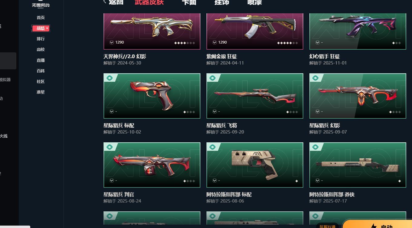Click the VP currency icon beside the 1290 price on 天界神兵//2.0 幻影

tap(112, 42)
